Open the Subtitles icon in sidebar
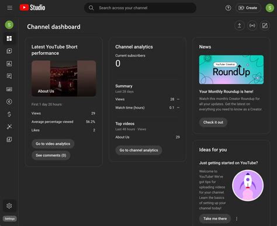This screenshot has height=226, width=277. [9, 89]
